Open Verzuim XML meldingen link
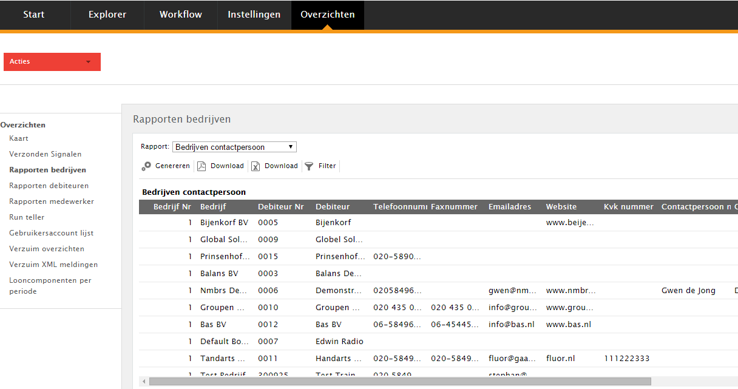The height and width of the screenshot is (389, 738). (x=53, y=265)
